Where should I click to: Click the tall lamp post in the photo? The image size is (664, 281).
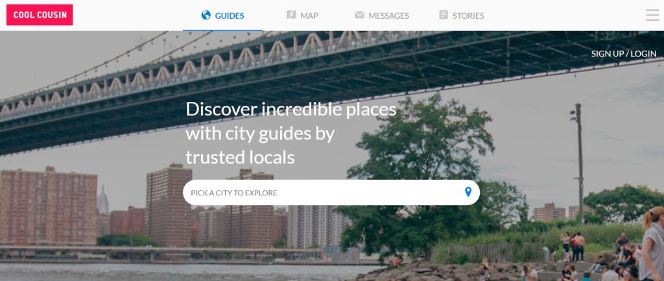click(578, 163)
